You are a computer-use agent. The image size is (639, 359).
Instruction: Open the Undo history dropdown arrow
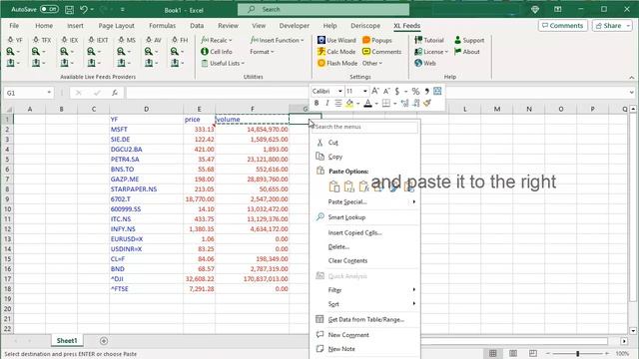92,9
